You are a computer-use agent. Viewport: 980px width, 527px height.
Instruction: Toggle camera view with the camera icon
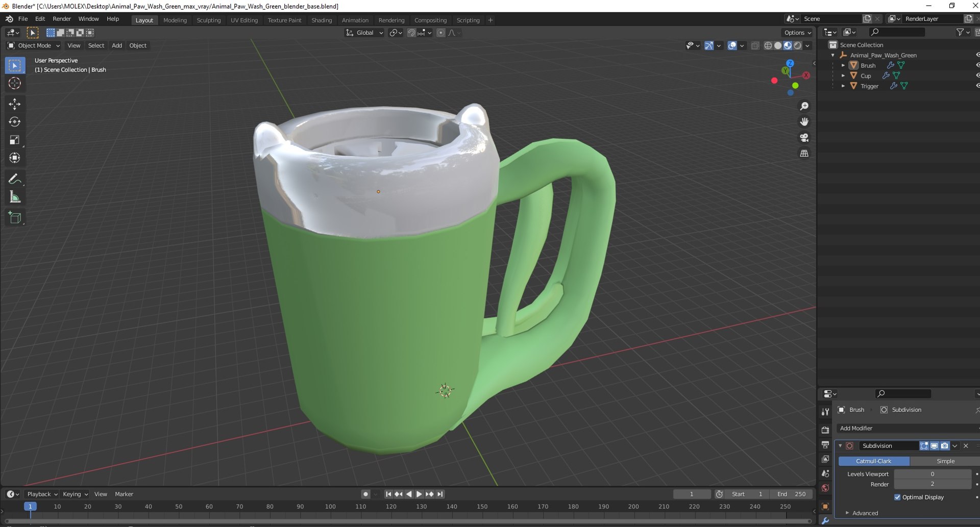click(804, 138)
